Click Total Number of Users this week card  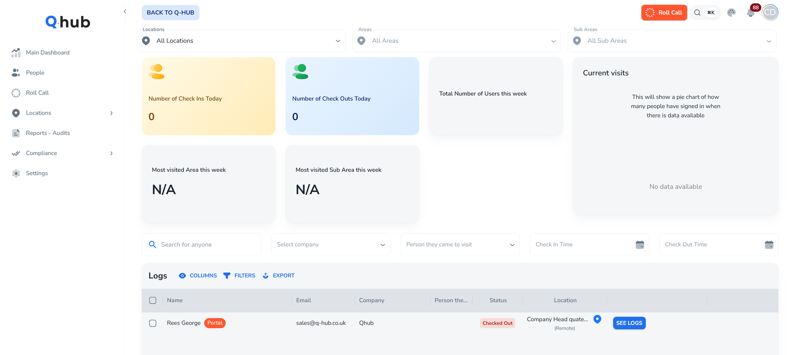(496, 96)
